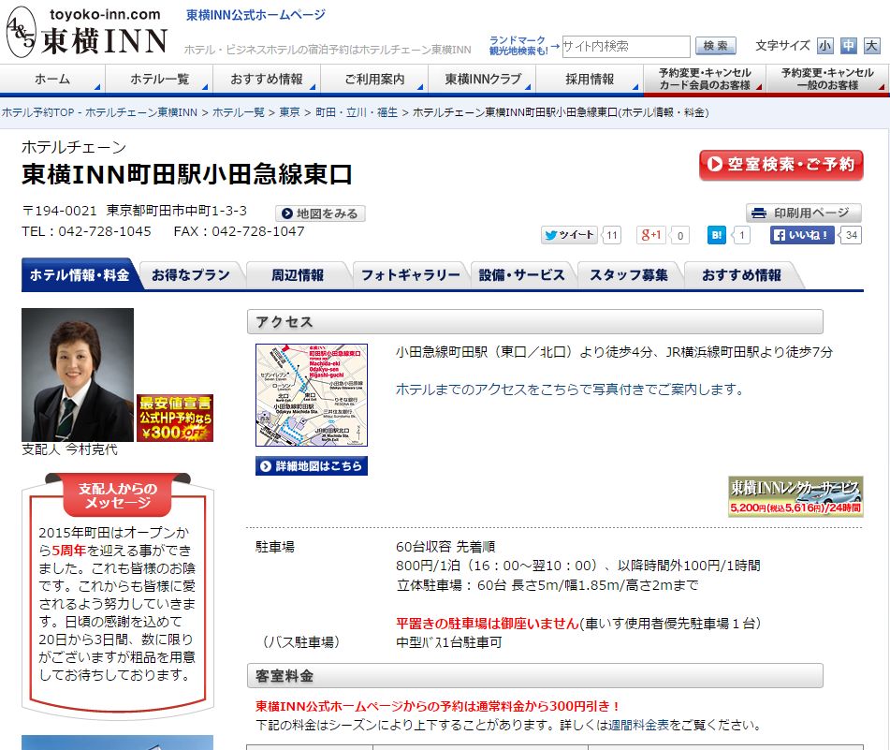Click the 東横INNレンタカーサービス banner
The width and height of the screenshot is (890, 750).
point(795,496)
